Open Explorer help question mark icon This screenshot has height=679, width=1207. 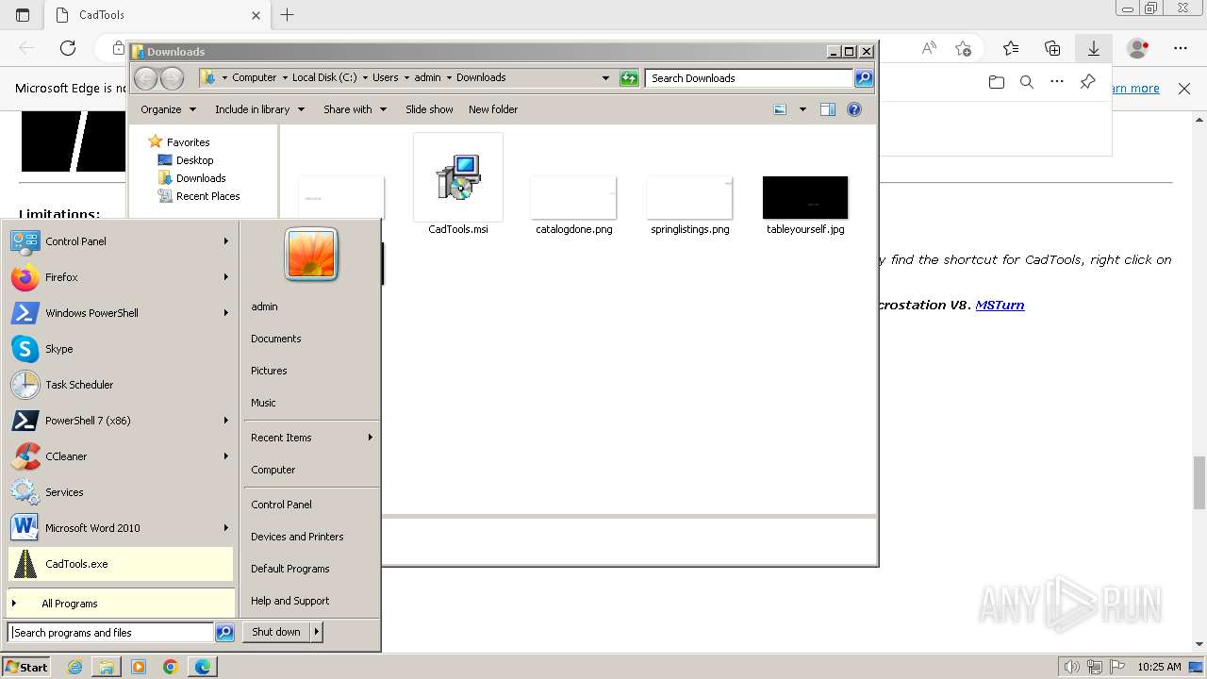point(854,109)
